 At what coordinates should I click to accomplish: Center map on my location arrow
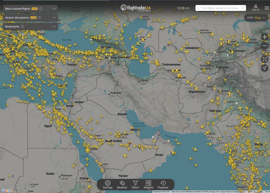tap(264, 68)
